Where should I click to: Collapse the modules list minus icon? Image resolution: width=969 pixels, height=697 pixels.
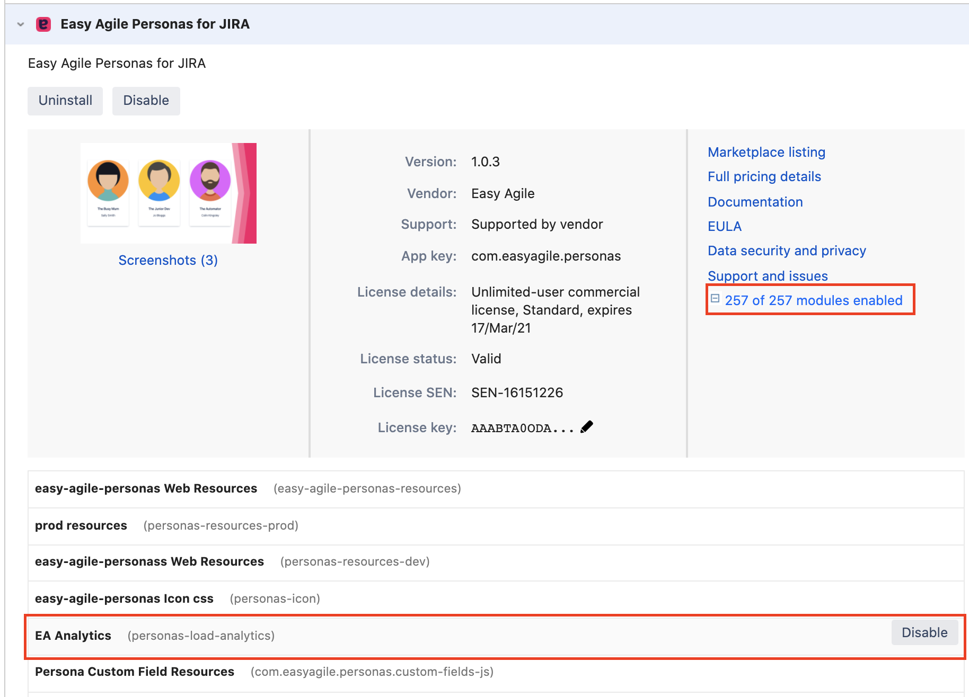point(715,299)
